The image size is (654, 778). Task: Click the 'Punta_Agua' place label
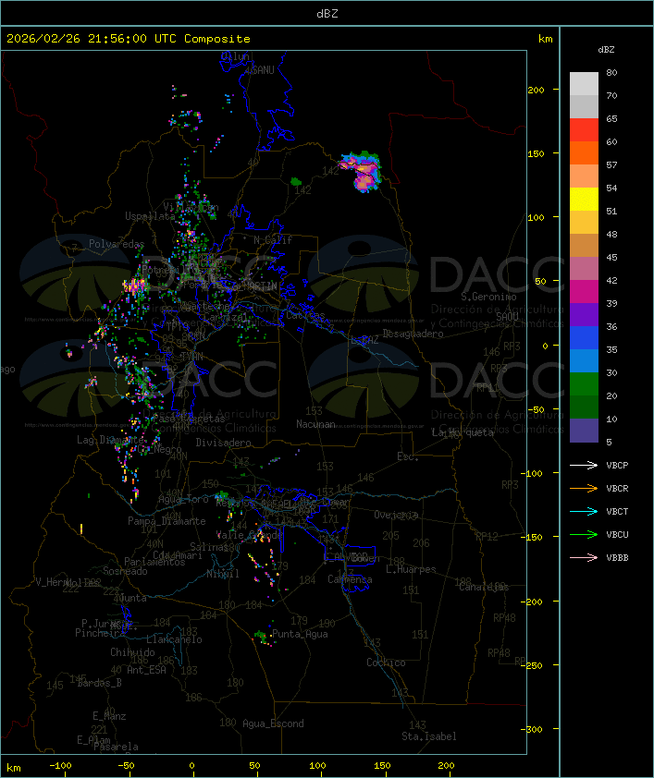pyautogui.click(x=300, y=634)
